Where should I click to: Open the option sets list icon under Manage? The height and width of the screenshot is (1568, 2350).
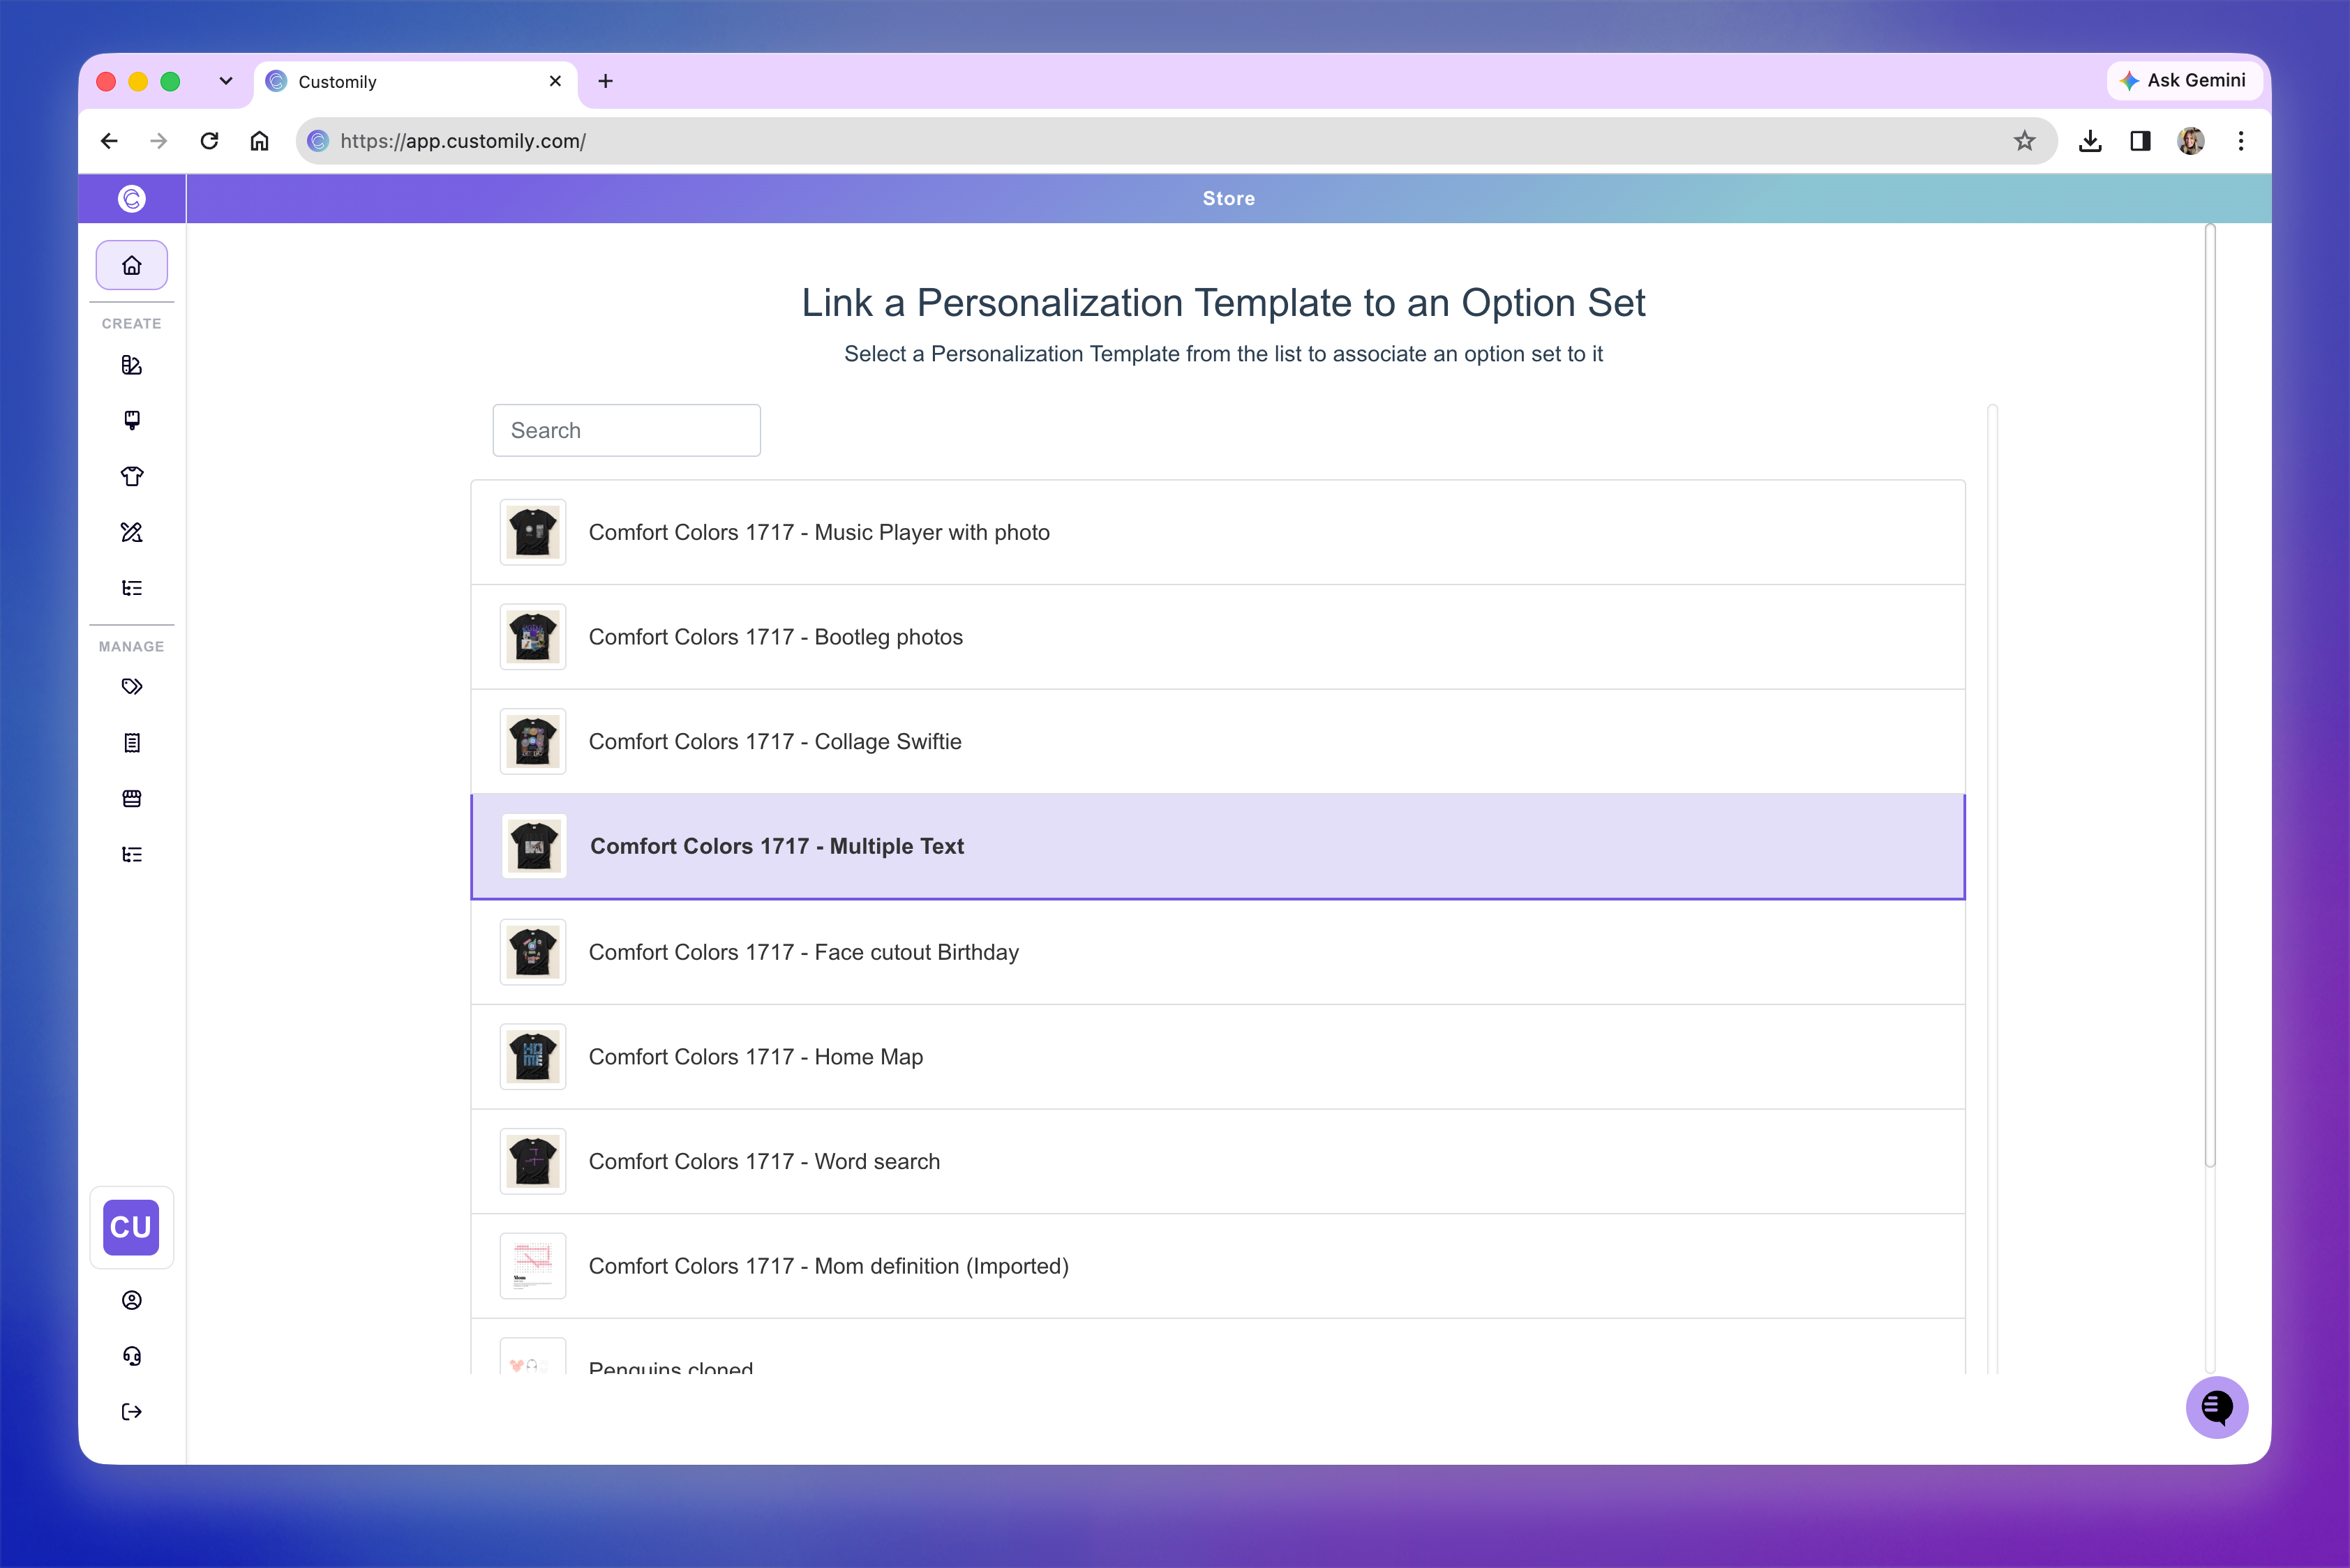pyautogui.click(x=131, y=854)
